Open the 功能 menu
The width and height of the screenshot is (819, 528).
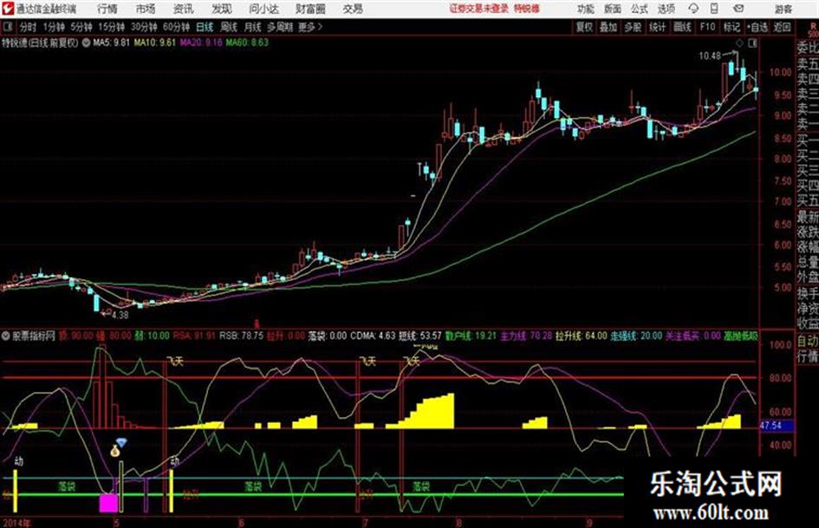(586, 9)
